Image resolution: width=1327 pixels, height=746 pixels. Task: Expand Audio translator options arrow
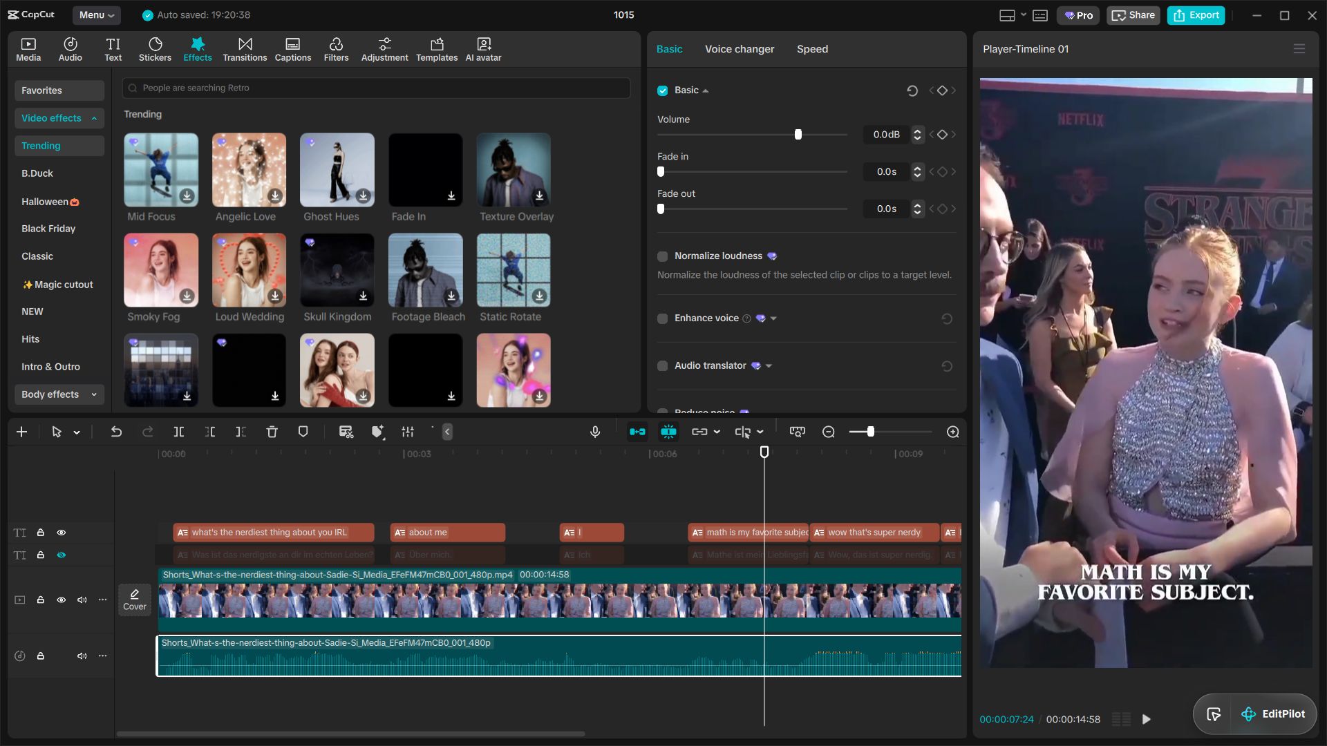click(x=769, y=366)
